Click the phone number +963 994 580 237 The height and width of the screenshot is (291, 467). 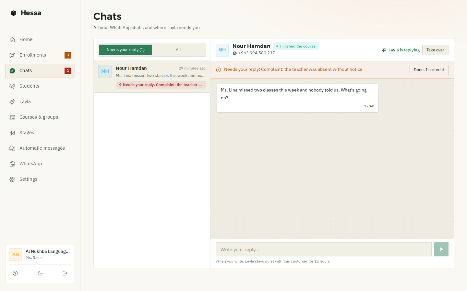pyautogui.click(x=257, y=53)
